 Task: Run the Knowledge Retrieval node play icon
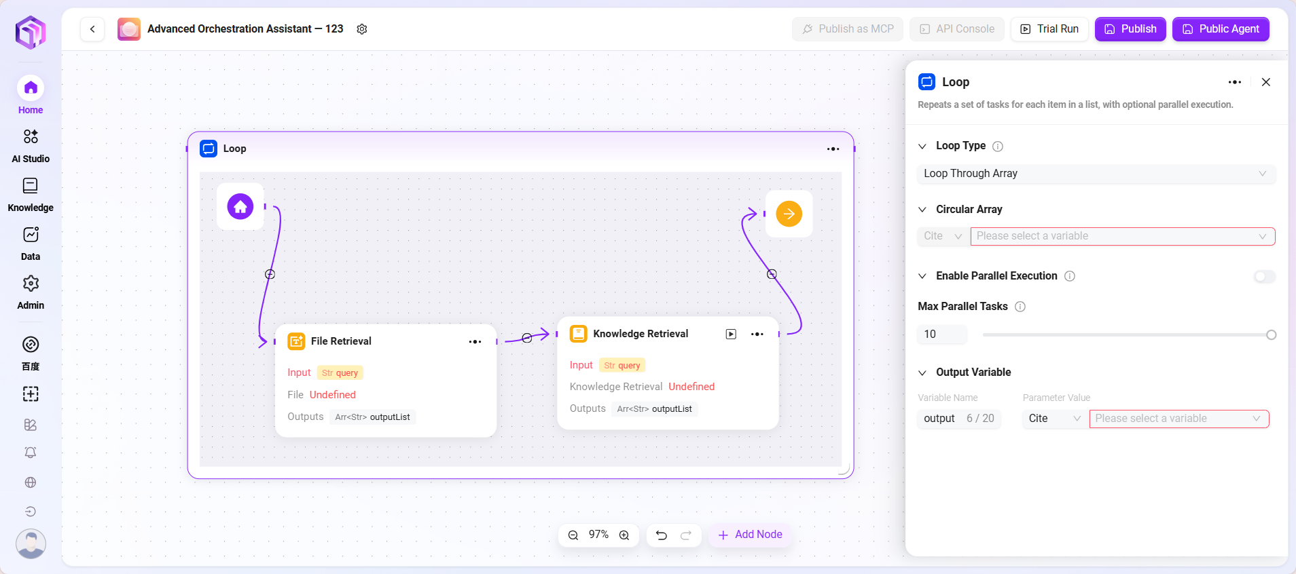coord(731,334)
